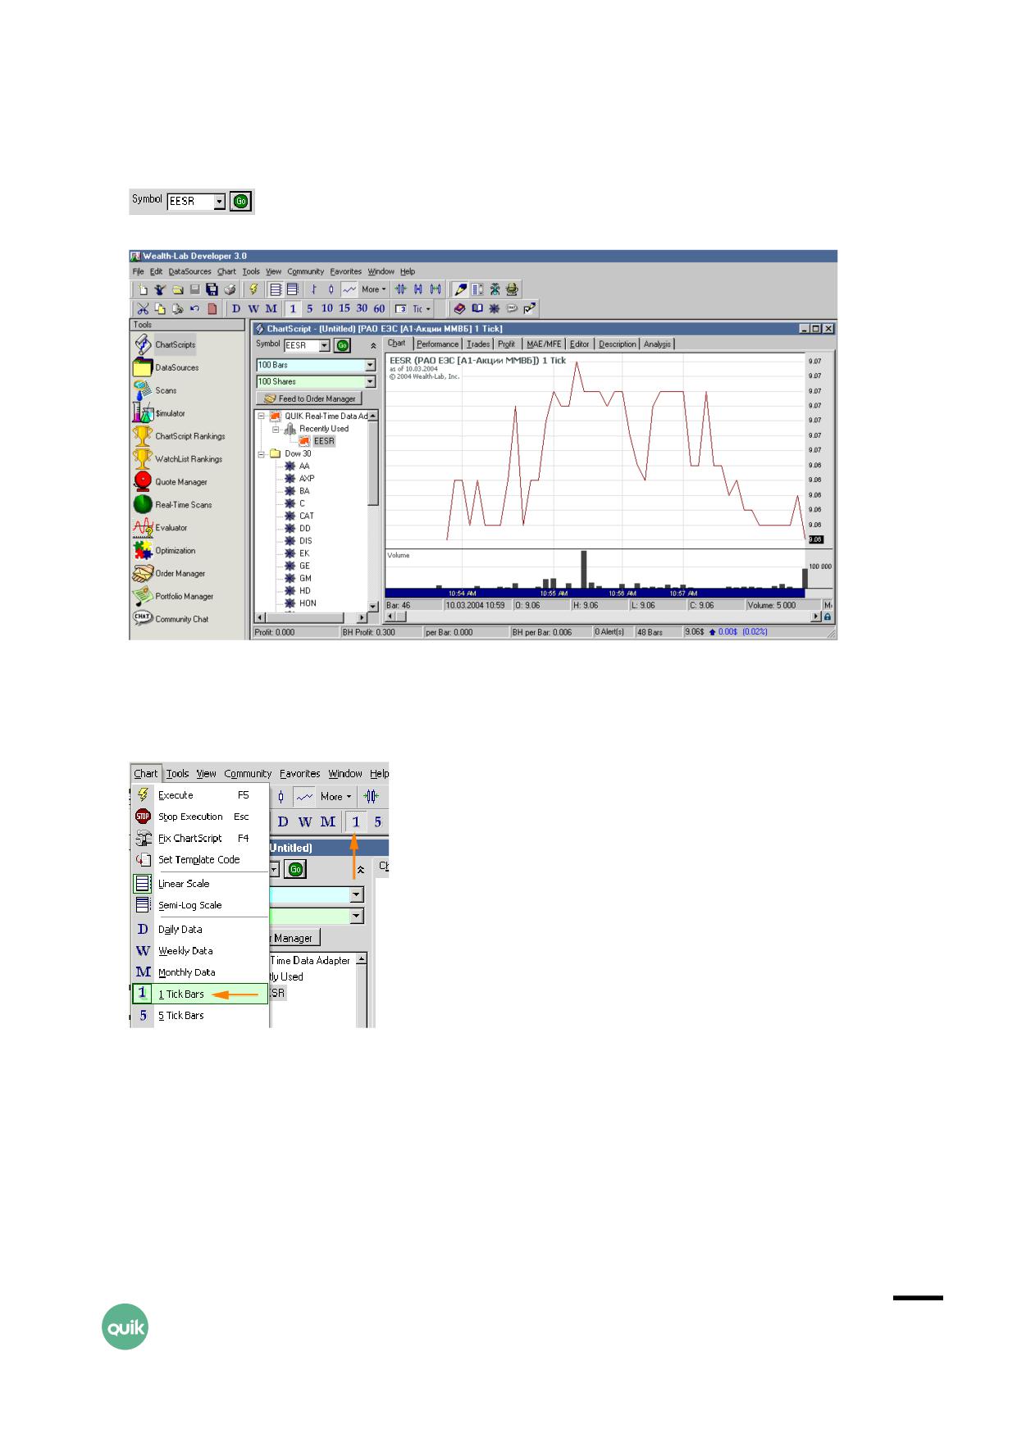The image size is (1017, 1438).
Task: Toggle Linear Scale icon in main window toolbar
Action: [x=275, y=289]
